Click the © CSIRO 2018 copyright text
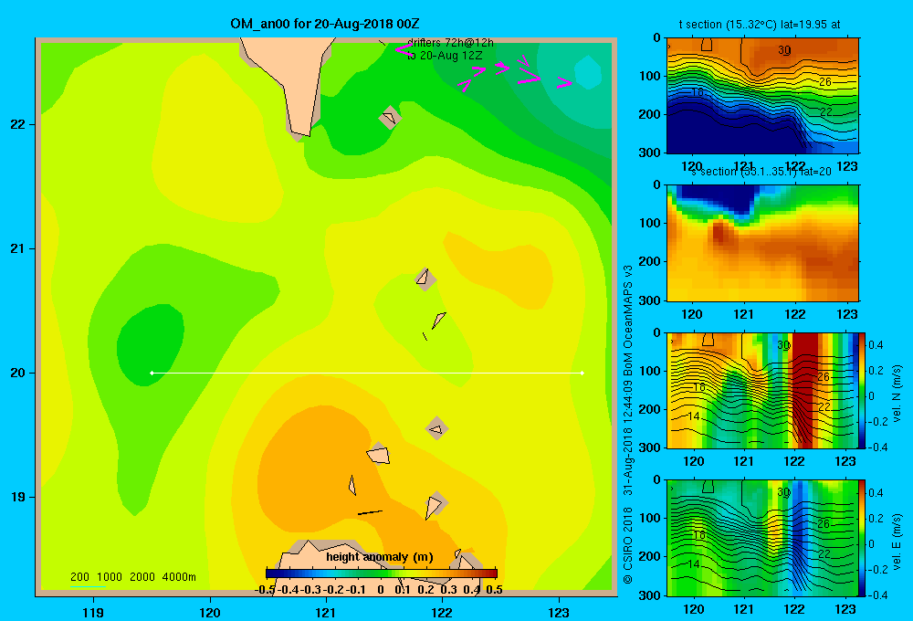Screen dimensions: 913x621 (x=628, y=544)
